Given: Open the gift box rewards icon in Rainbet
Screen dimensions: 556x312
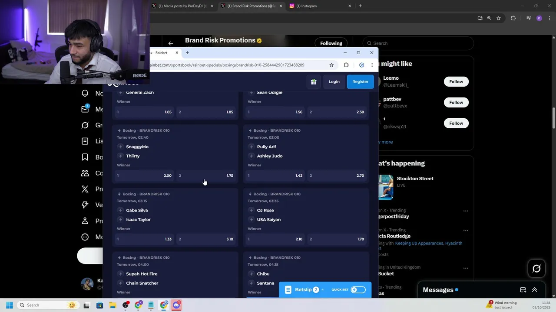Looking at the screenshot, I should tap(314, 81).
